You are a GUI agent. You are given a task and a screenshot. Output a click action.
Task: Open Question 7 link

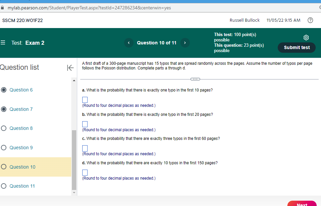[21, 109]
